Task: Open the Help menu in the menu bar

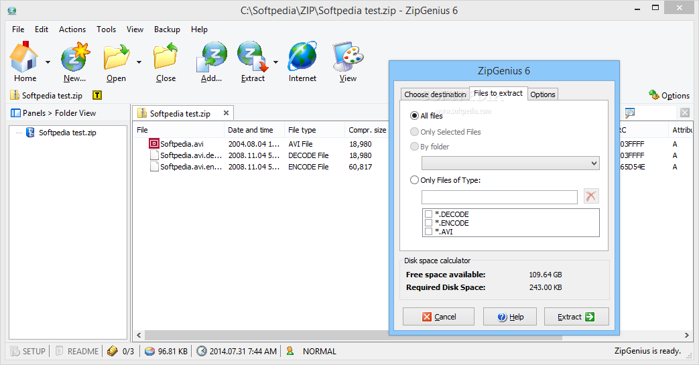Action: click(x=199, y=29)
